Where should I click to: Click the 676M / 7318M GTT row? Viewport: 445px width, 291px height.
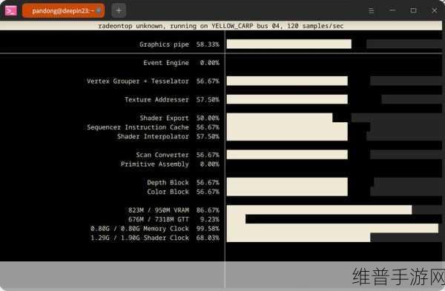click(174, 219)
